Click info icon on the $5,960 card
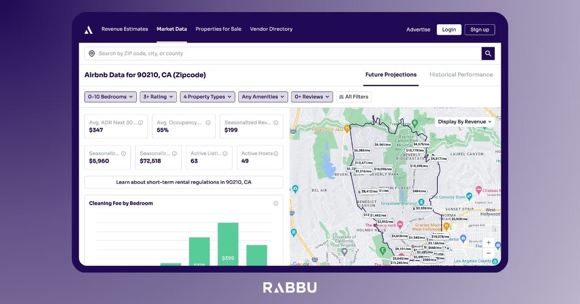580x304 pixels. pyautogui.click(x=123, y=153)
